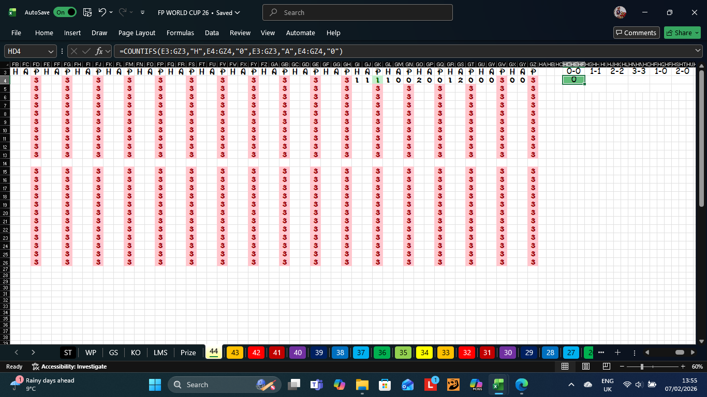Toggle AutoSave off
Viewport: 707px width, 397px height.
coord(65,12)
